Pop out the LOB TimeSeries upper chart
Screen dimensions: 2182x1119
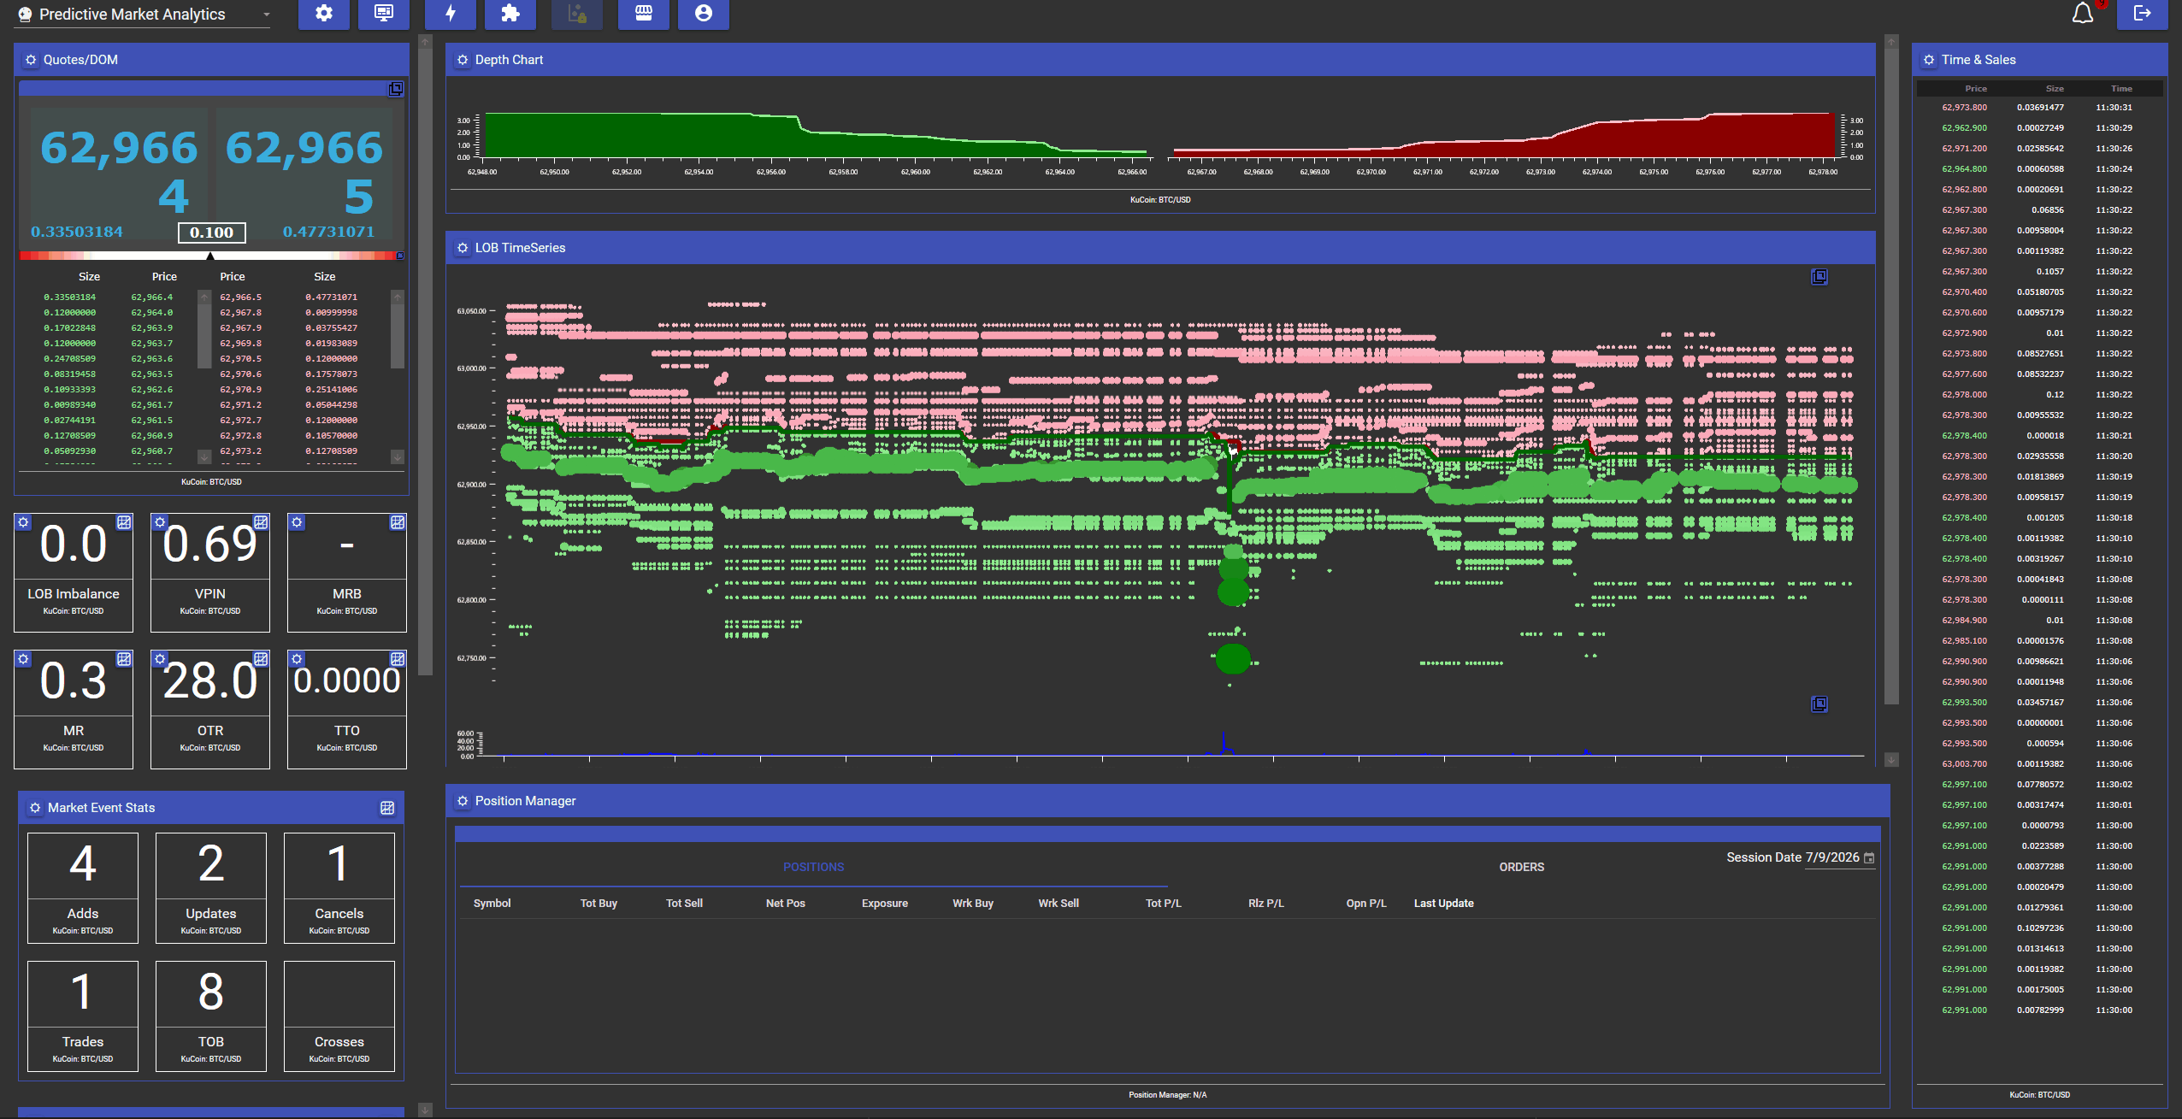(1819, 276)
